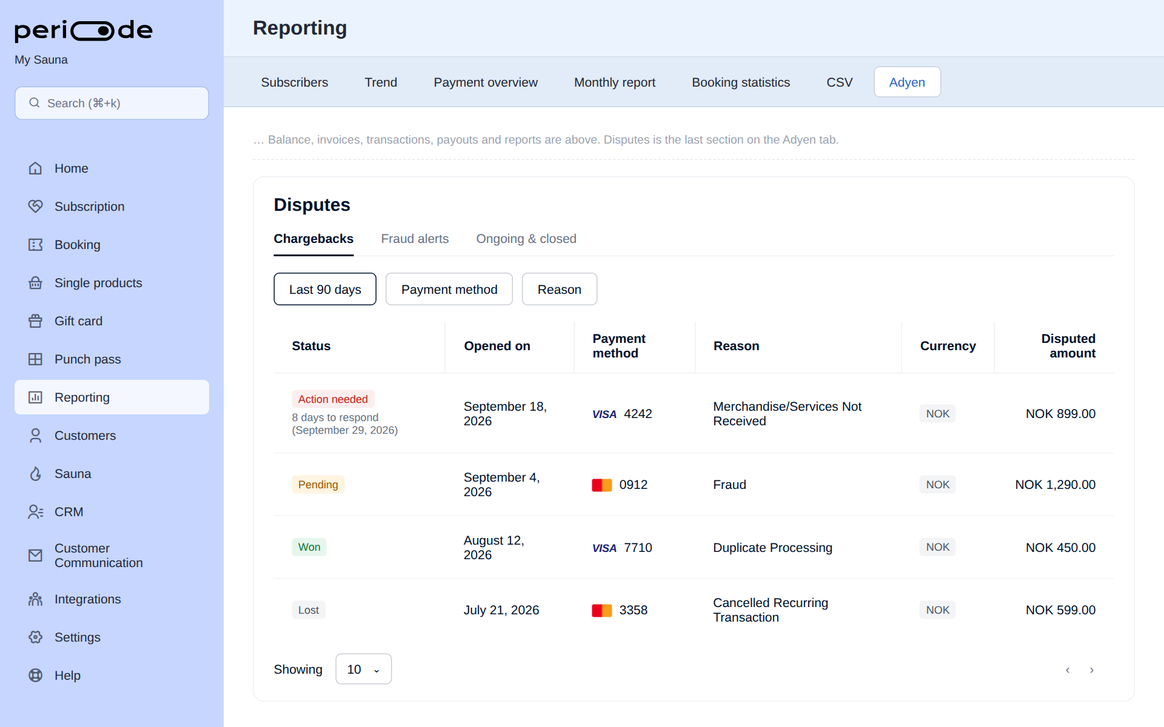1164x727 pixels.
Task: Click the Won status badge
Action: pos(309,547)
